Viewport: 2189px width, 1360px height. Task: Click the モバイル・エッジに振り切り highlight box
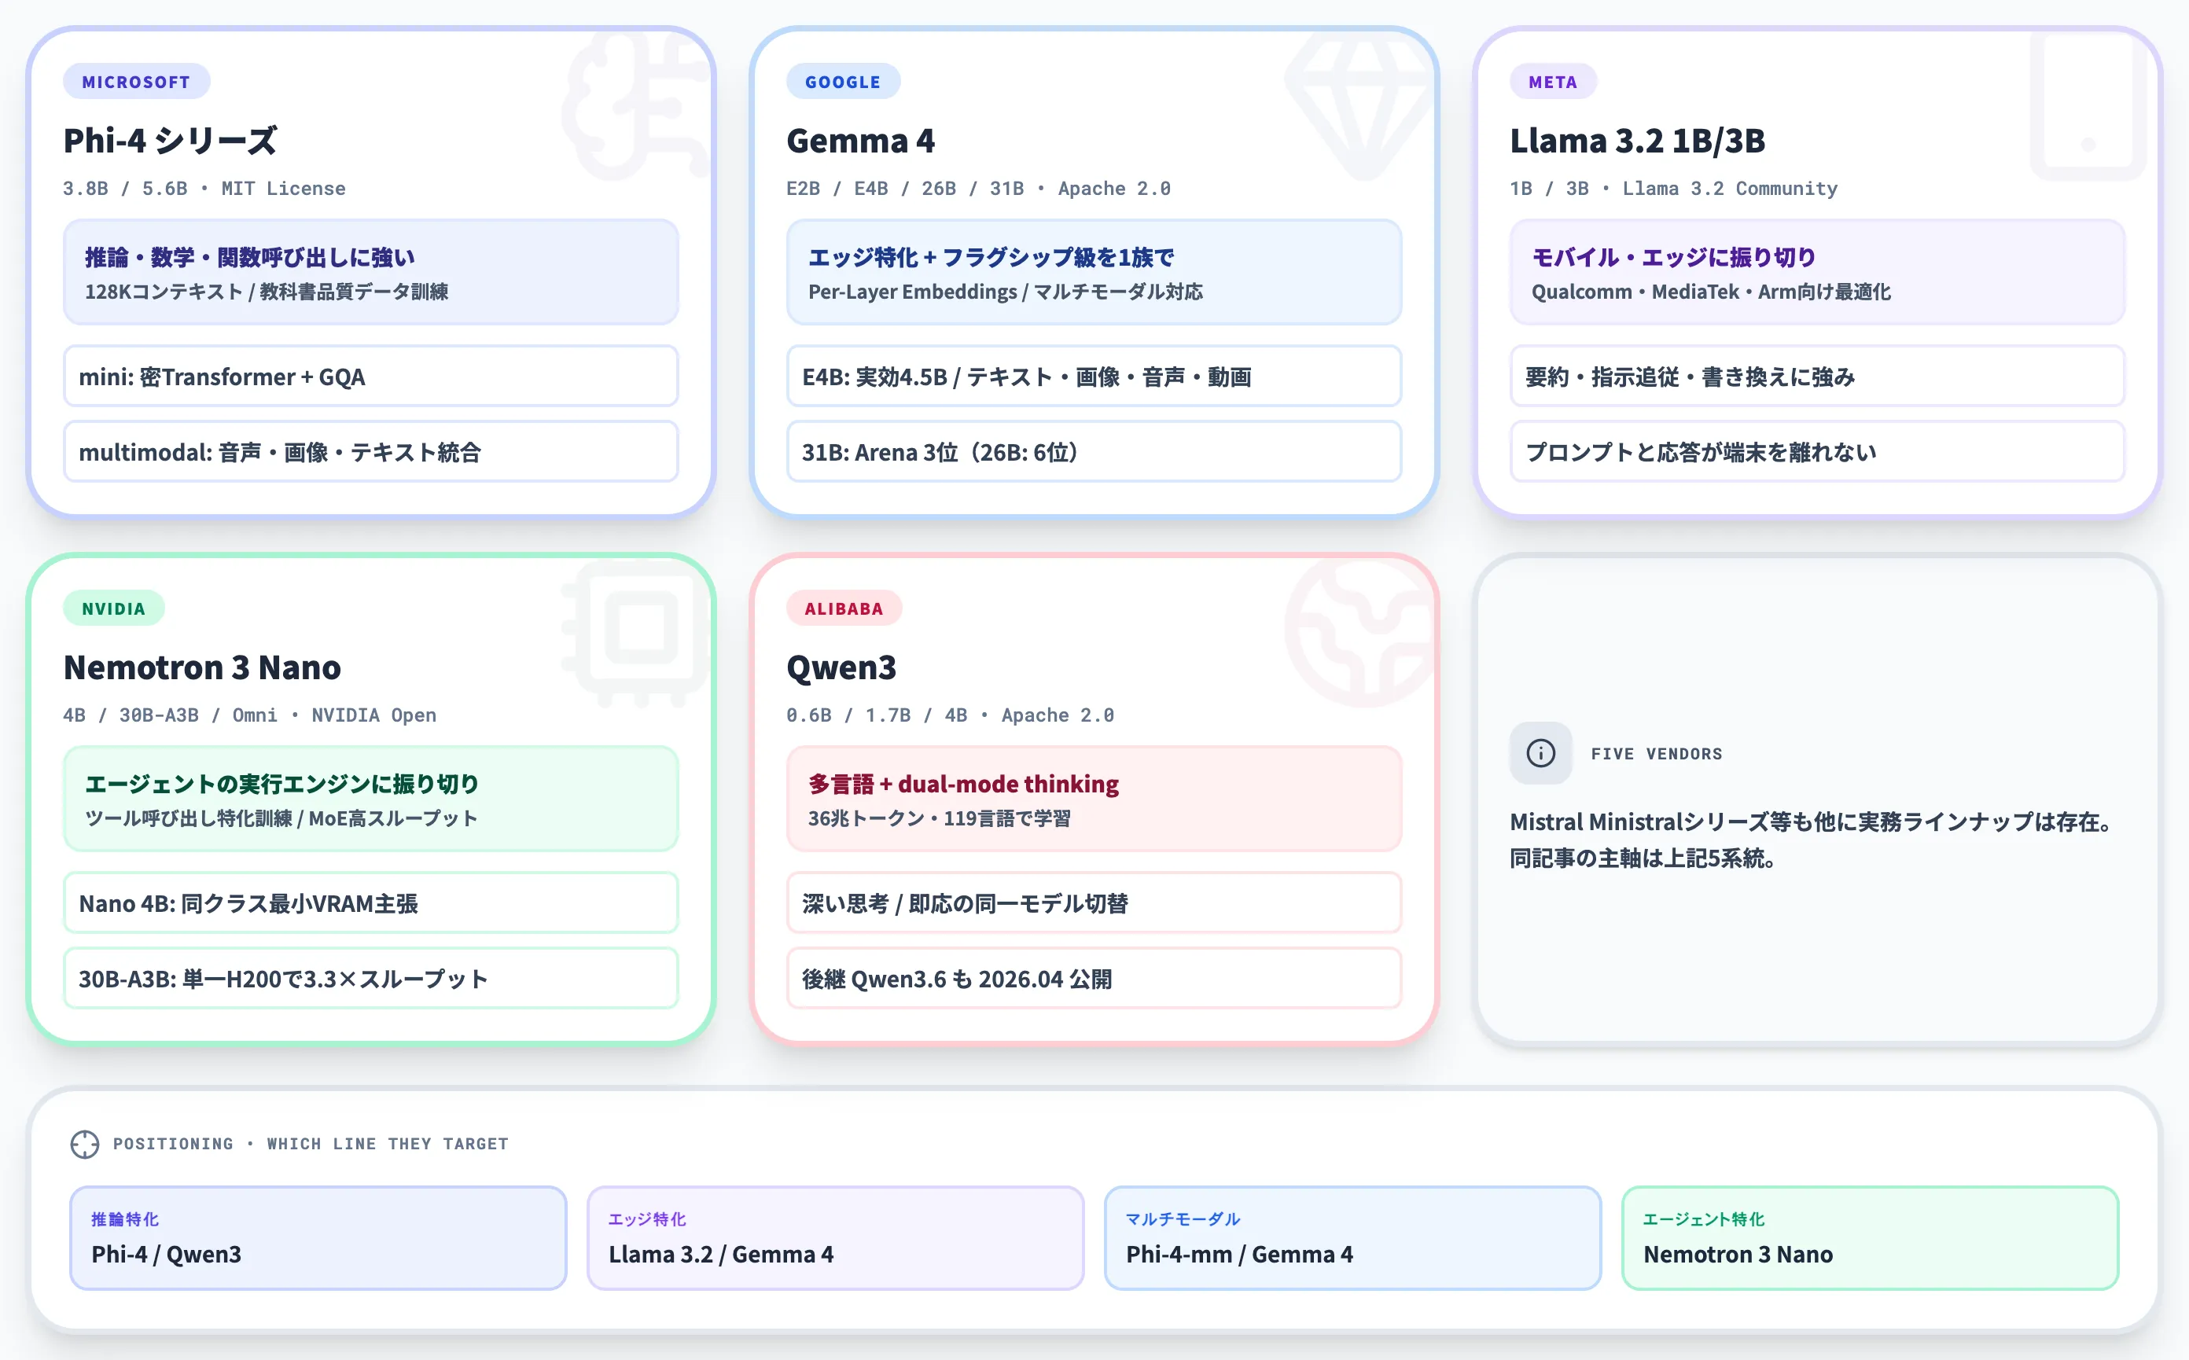pos(1817,273)
